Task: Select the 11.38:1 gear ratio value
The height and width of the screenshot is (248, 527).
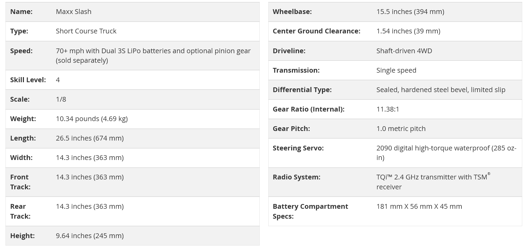Action: click(x=388, y=109)
